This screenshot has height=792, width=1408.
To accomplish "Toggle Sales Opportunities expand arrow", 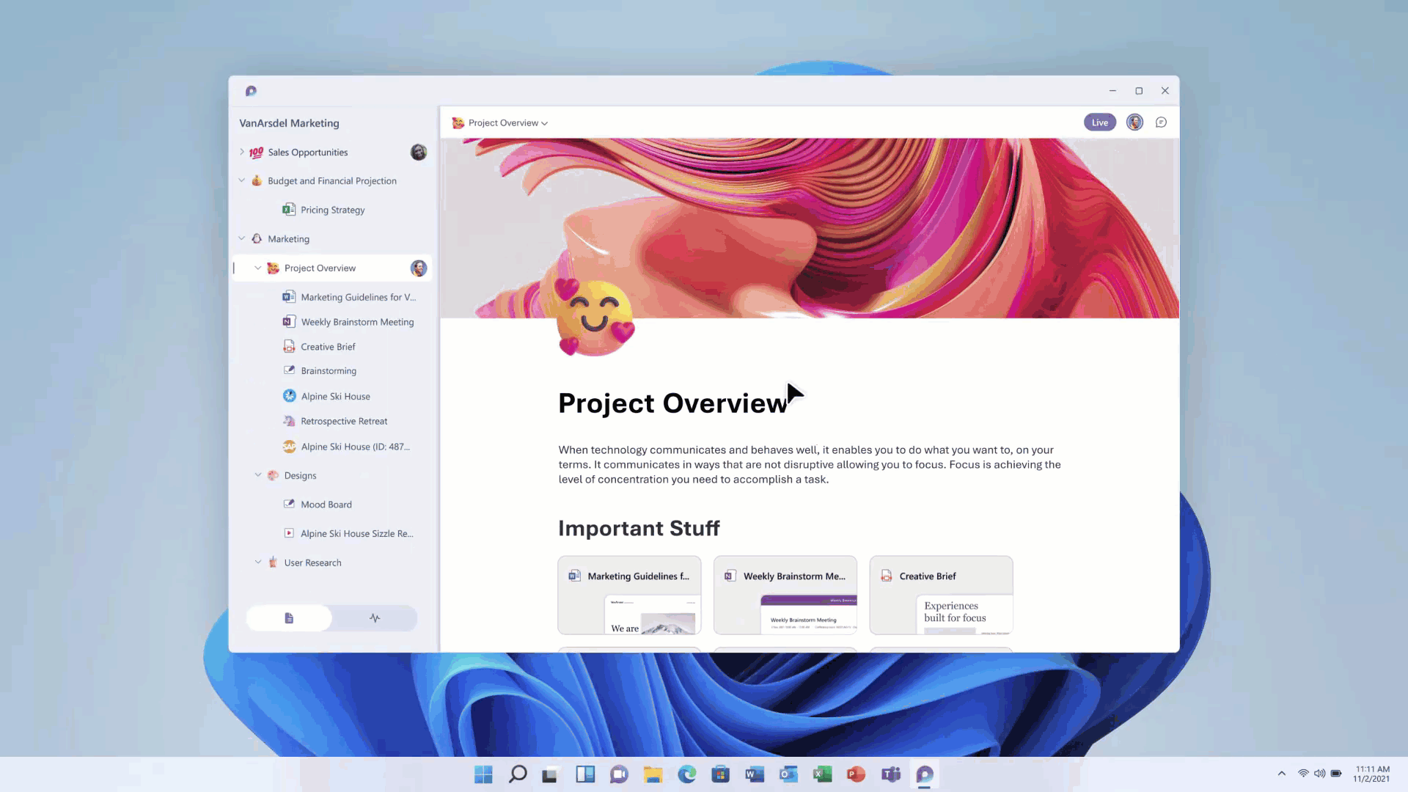I will (243, 152).
